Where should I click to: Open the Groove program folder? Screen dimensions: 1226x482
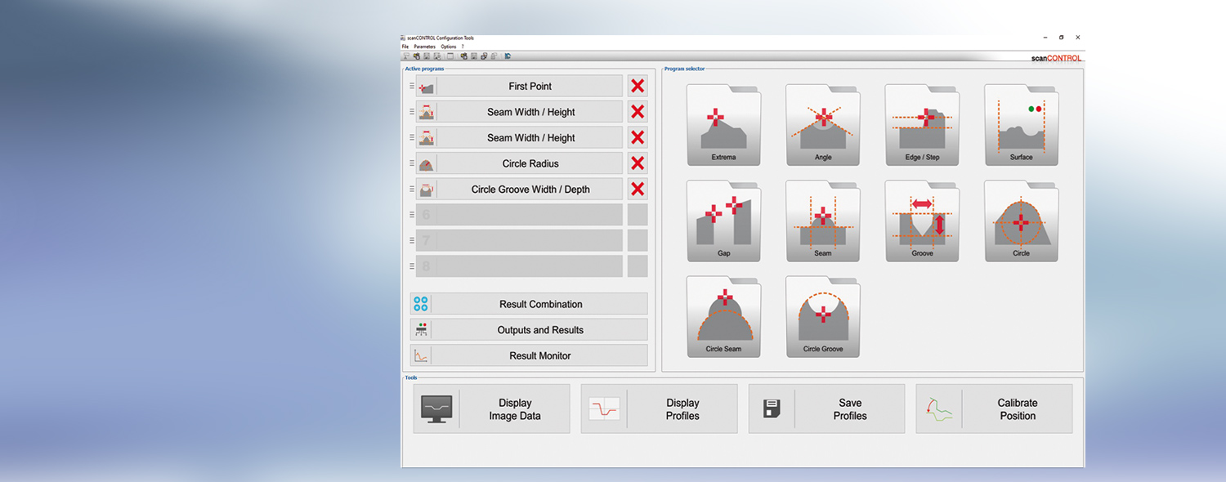[x=922, y=221]
